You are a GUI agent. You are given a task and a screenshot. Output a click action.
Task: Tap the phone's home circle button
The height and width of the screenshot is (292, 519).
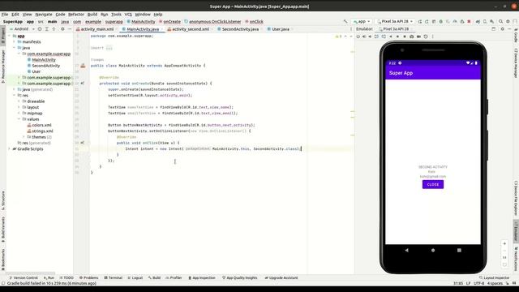pyautogui.click(x=433, y=251)
